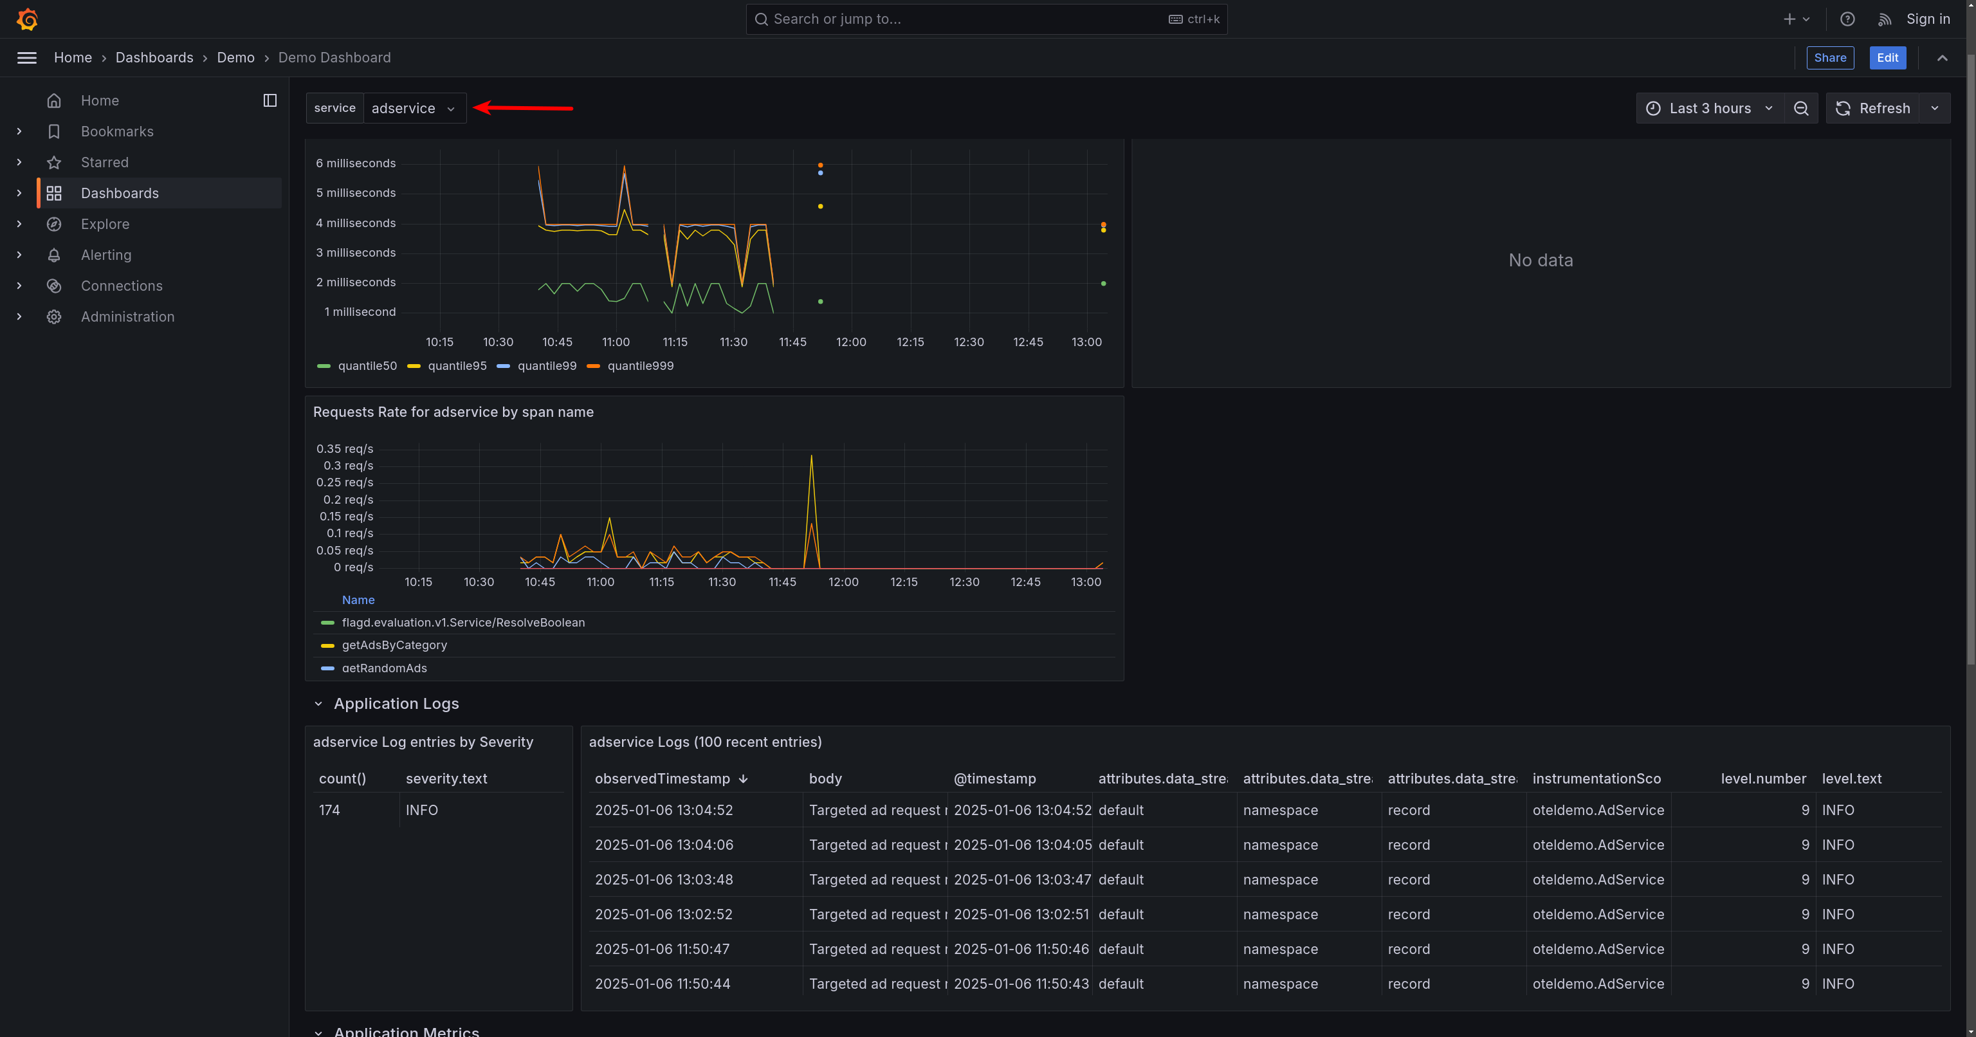
Task: Toggle the getAdsByCategory series visibility
Action: (x=394, y=645)
